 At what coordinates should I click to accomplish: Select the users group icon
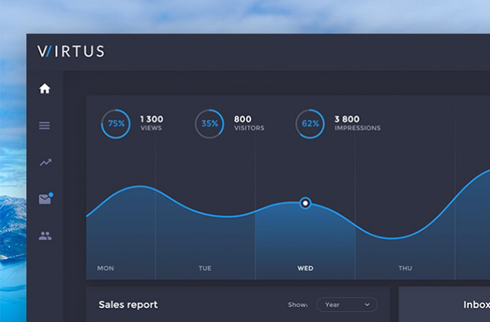(44, 236)
